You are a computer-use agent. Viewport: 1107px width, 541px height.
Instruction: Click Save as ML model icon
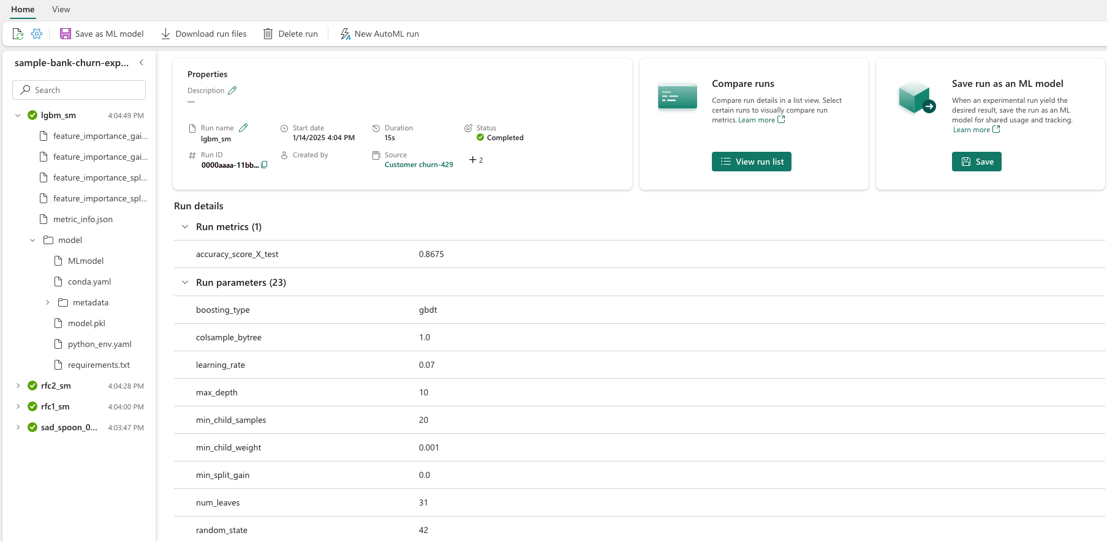(x=66, y=34)
